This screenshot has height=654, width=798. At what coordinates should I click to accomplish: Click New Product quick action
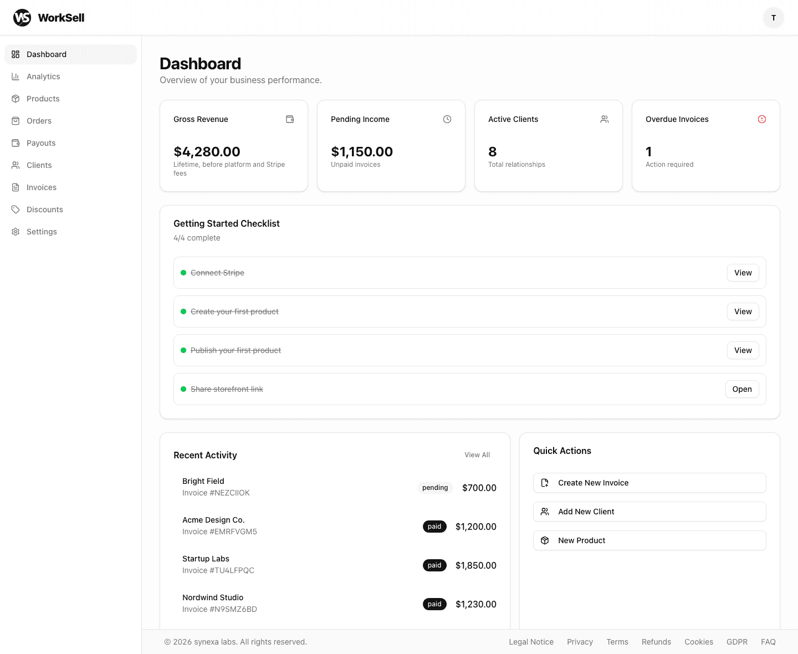[649, 540]
